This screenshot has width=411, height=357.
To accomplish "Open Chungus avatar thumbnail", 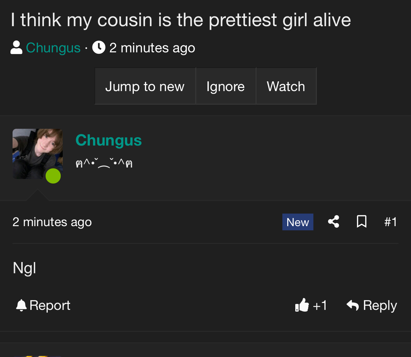I will (38, 154).
